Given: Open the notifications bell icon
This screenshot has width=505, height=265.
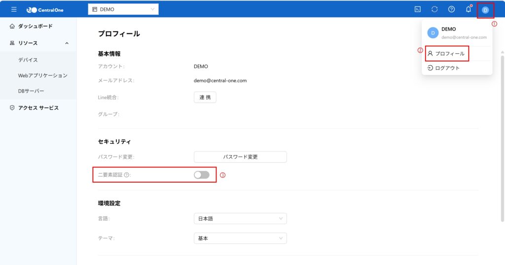Looking at the screenshot, I should click(469, 9).
